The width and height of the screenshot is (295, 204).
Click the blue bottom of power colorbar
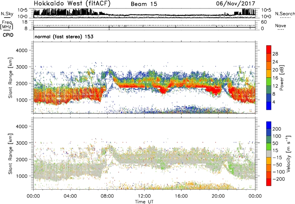pyautogui.click(x=269, y=106)
